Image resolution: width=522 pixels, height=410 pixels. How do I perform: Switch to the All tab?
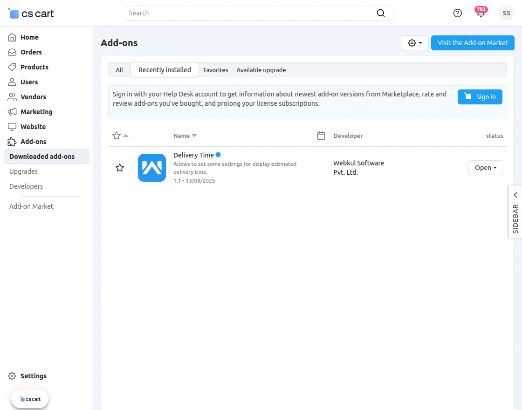pyautogui.click(x=119, y=70)
